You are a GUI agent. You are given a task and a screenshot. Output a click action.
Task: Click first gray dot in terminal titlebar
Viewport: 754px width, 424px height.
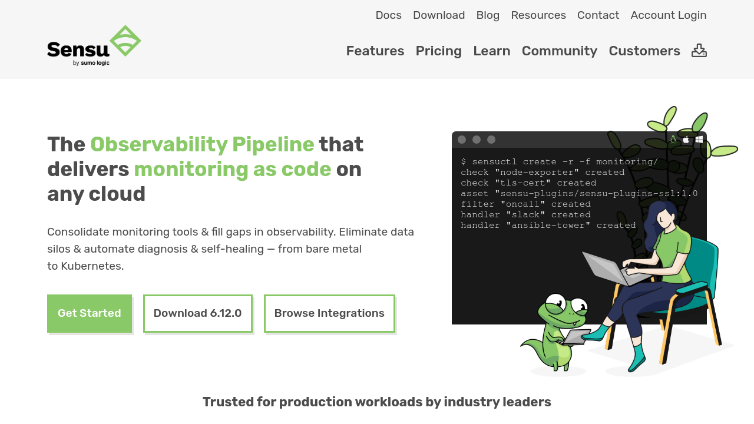462,140
